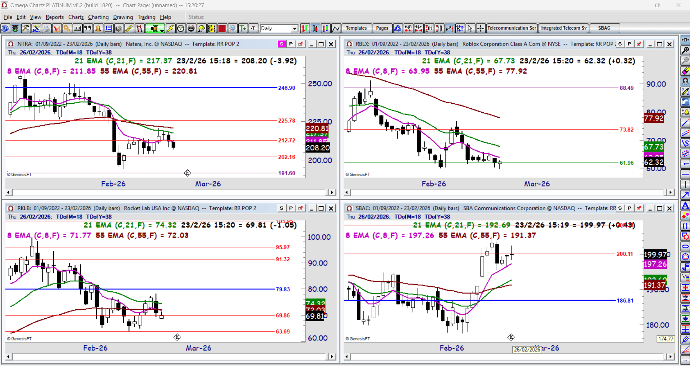Screen dimensions: 690x366
Task: Click the -T toolbar icon
Action: coord(253,28)
